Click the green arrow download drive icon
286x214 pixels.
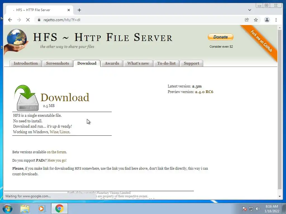(x=27, y=98)
